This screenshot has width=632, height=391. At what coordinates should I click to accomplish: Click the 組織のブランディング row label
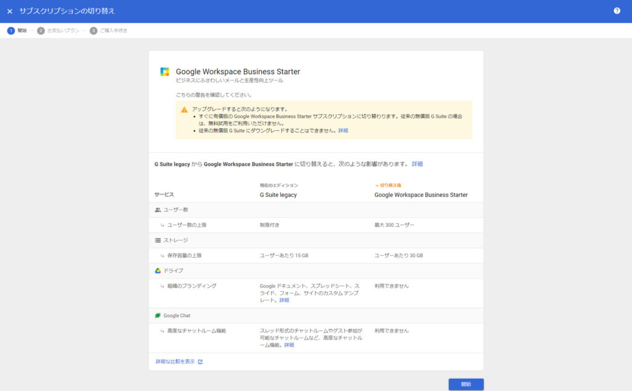[192, 286]
